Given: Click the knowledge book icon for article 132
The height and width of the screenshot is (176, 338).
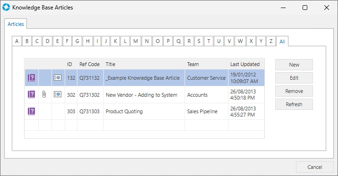Looking at the screenshot, I should (32, 77).
